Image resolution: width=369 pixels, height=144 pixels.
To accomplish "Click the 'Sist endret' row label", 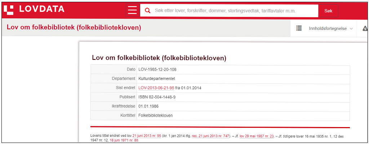I will click(126, 88).
